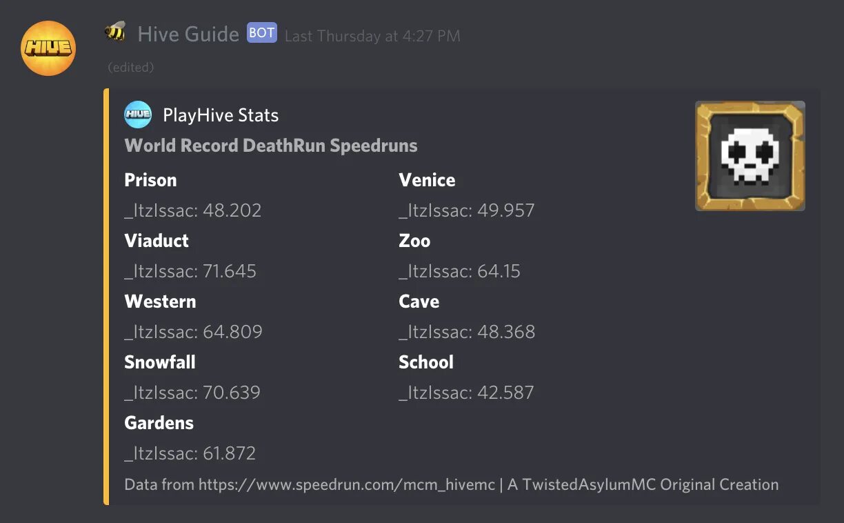Click the Gardens record time 61.872
This screenshot has height=523, width=844.
(229, 453)
